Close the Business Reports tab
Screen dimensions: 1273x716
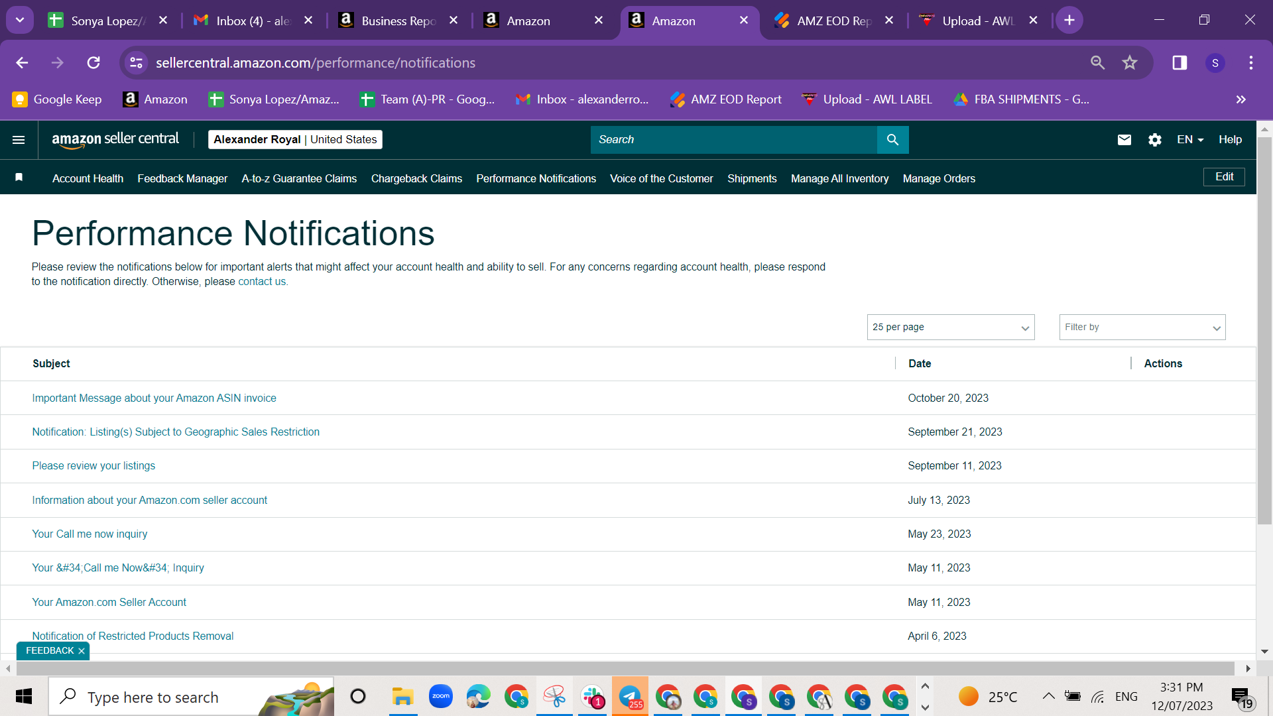(454, 21)
